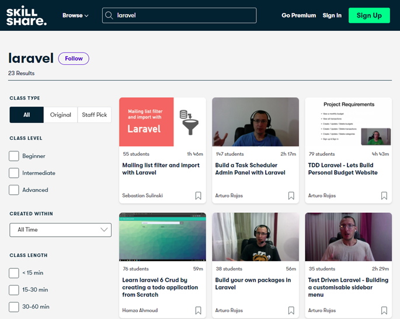Screen dimensions: 400x319
Task: Click the search magnifier icon
Action: coord(109,15)
